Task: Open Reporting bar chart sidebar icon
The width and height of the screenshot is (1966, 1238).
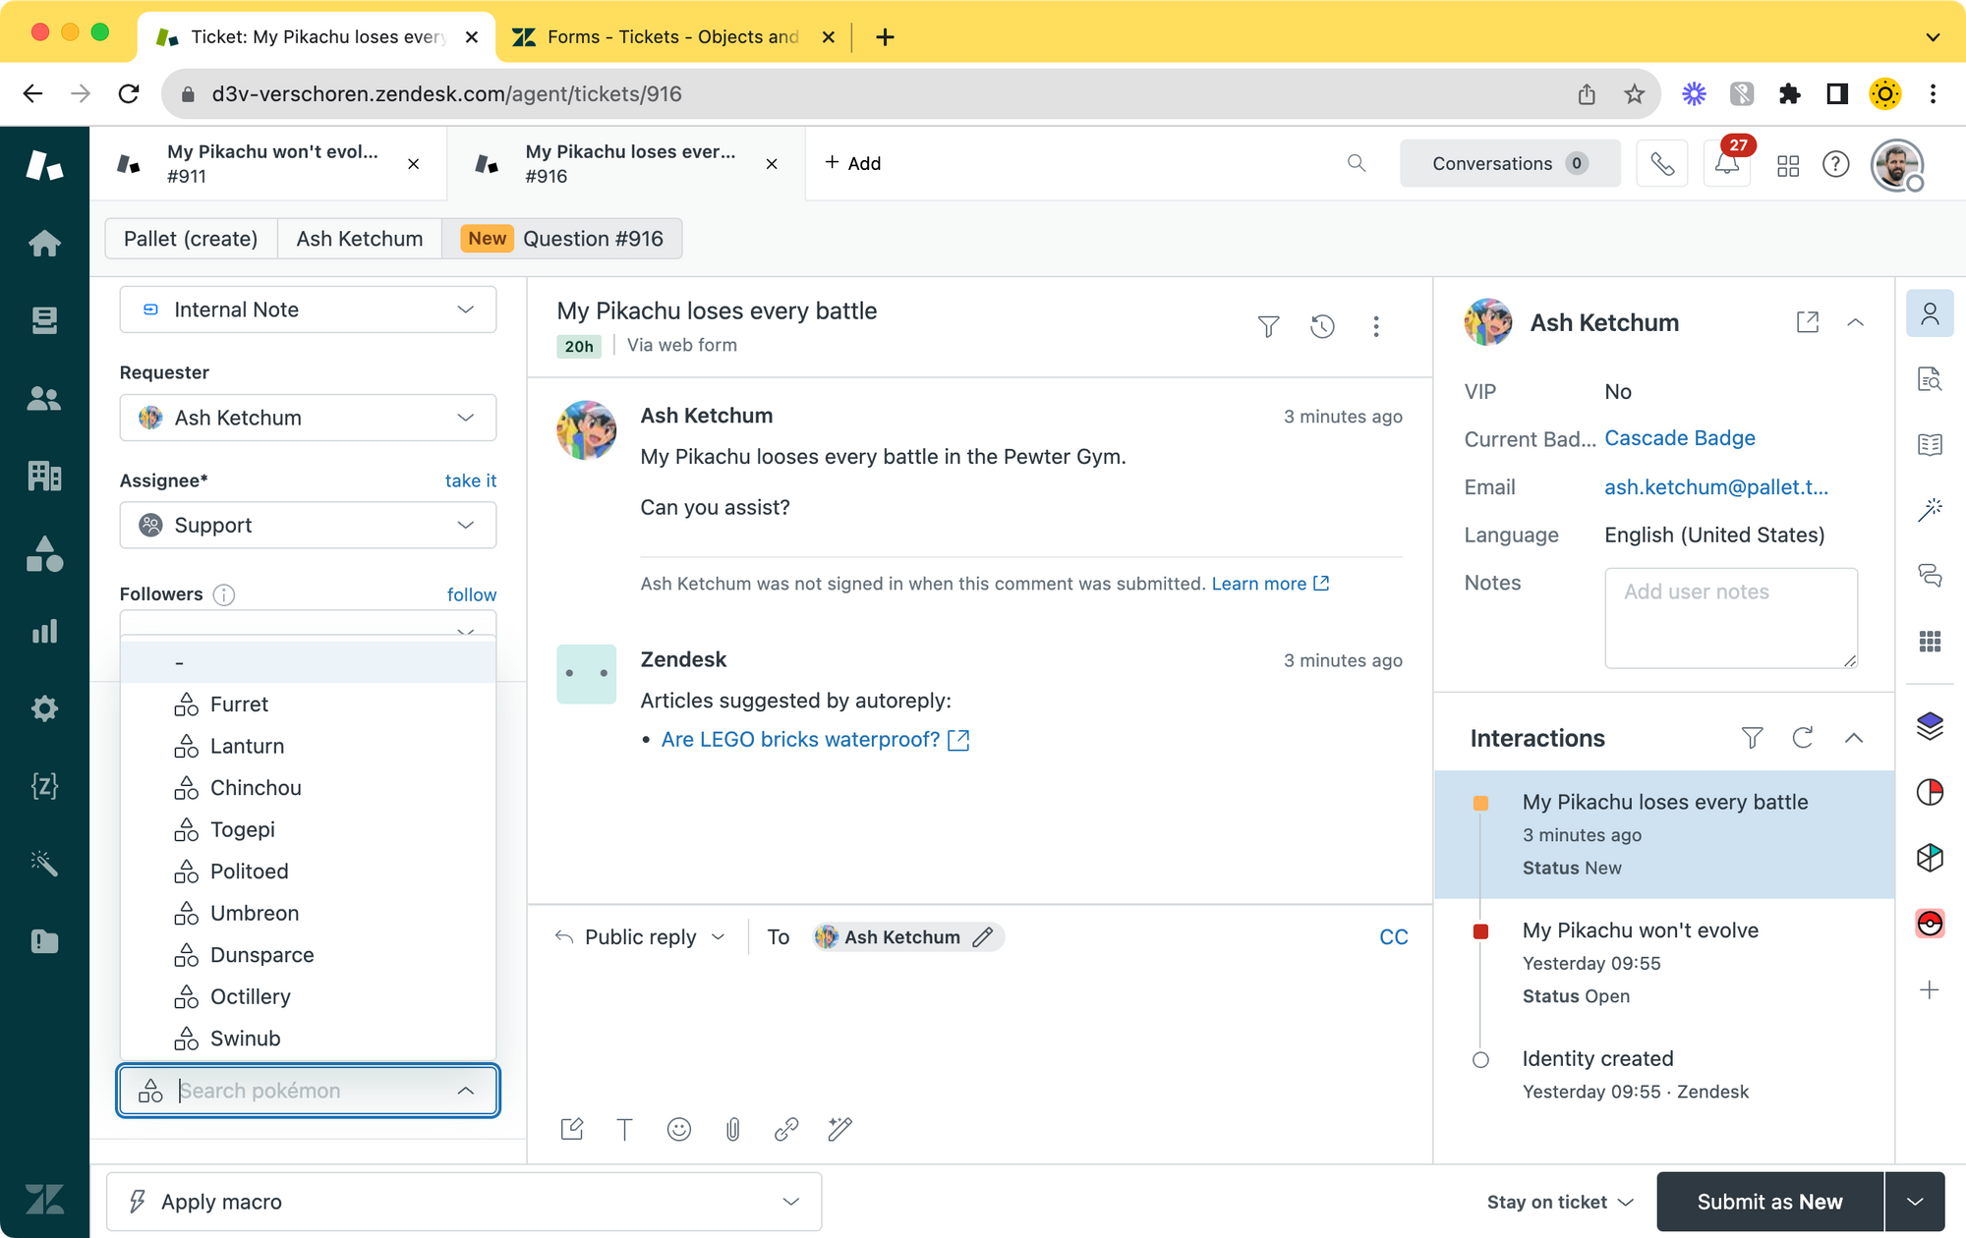Action: point(44,631)
